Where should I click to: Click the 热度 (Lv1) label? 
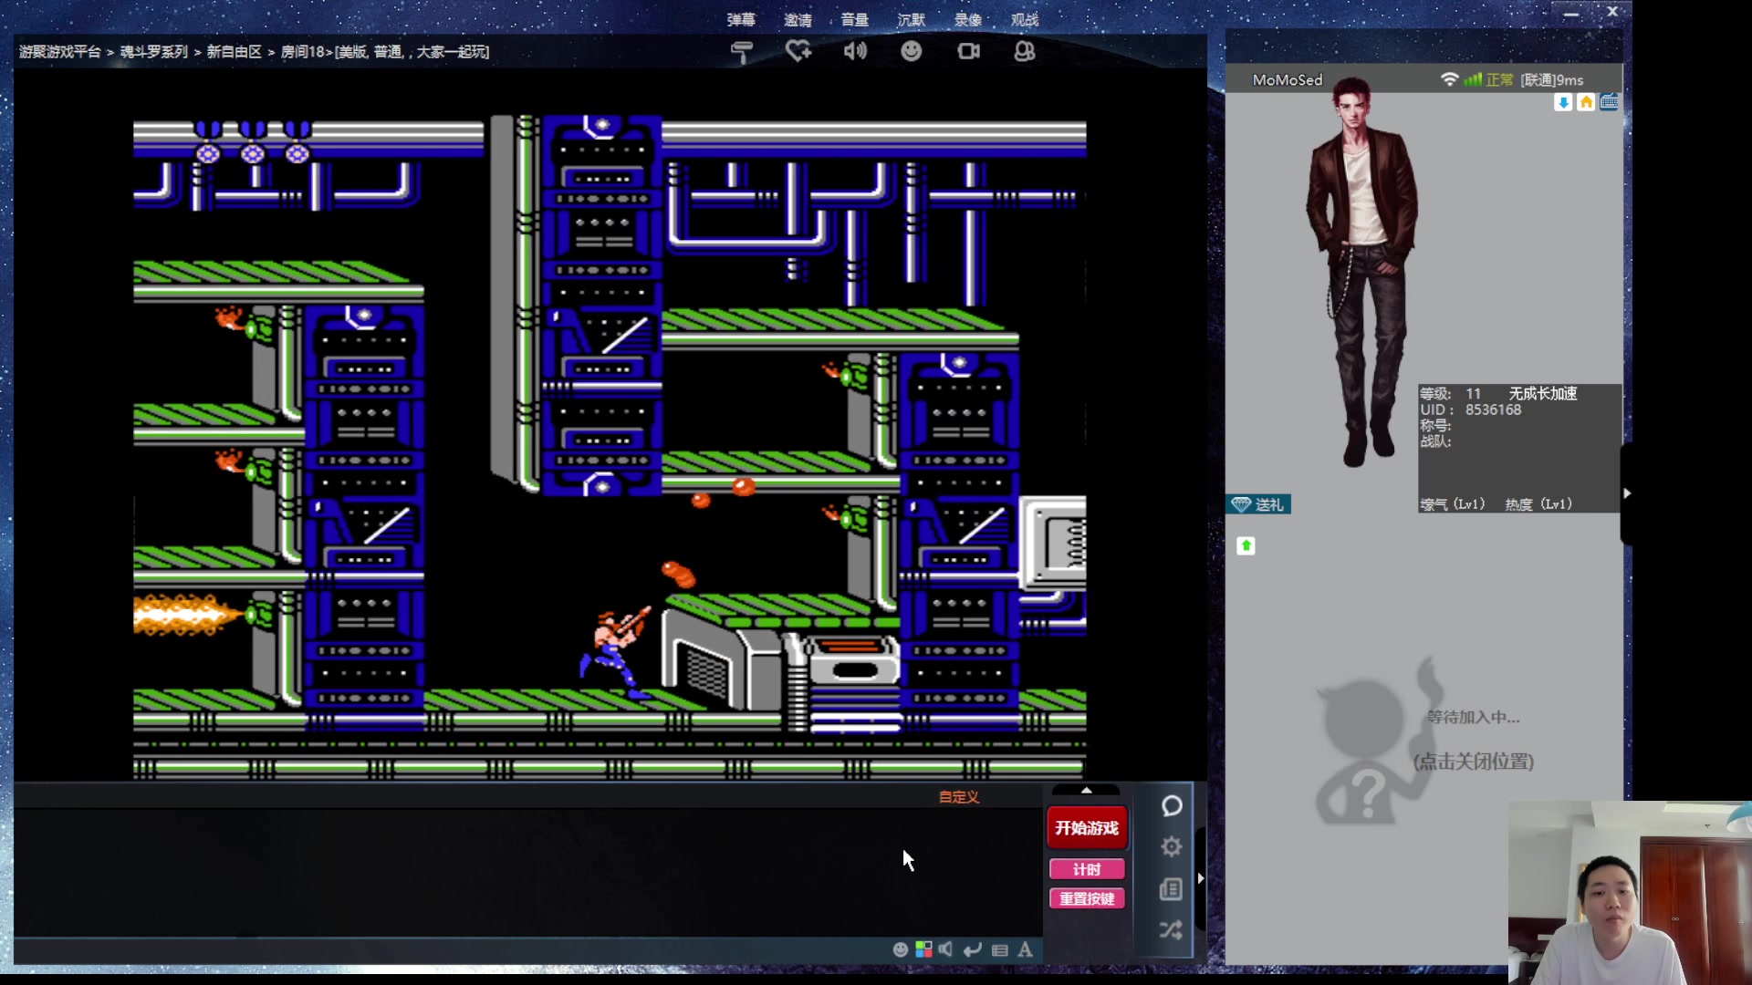click(1538, 504)
